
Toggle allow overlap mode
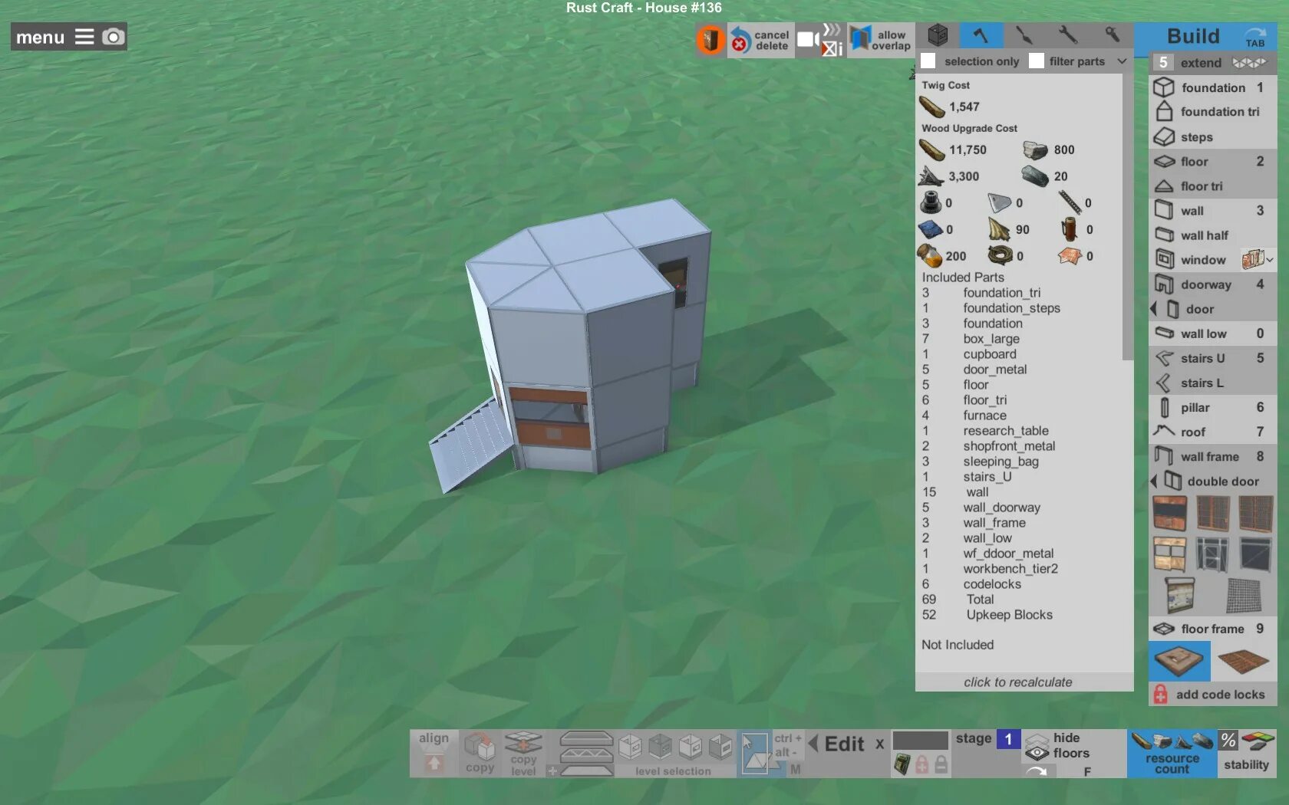tap(881, 40)
